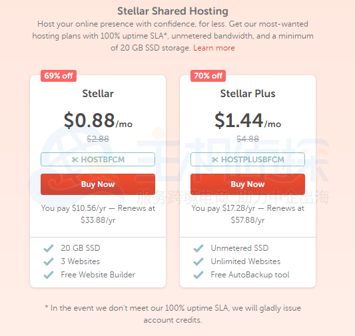This screenshot has height=336, width=355.
Task: Open the Learn more link
Action: [x=214, y=48]
